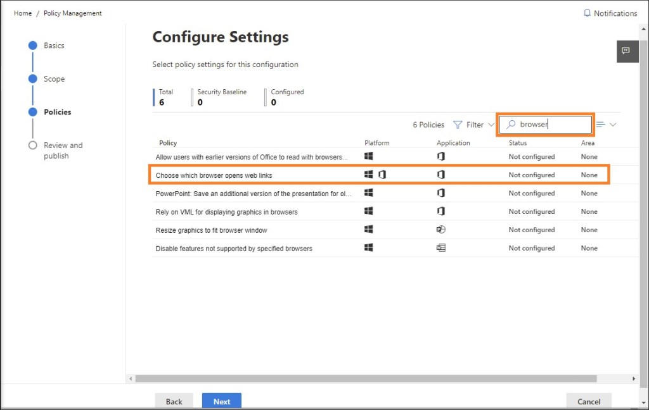Viewport: 649px width, 410px height.
Task: Click into the search field containing 'browser'
Action: [x=546, y=125]
